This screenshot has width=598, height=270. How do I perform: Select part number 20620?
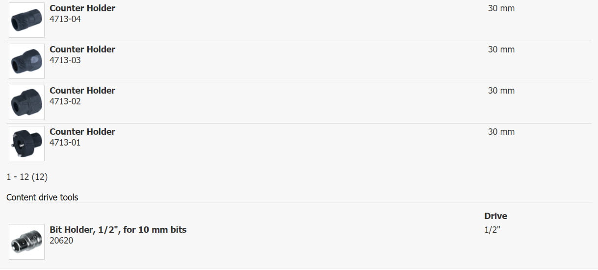coord(61,241)
